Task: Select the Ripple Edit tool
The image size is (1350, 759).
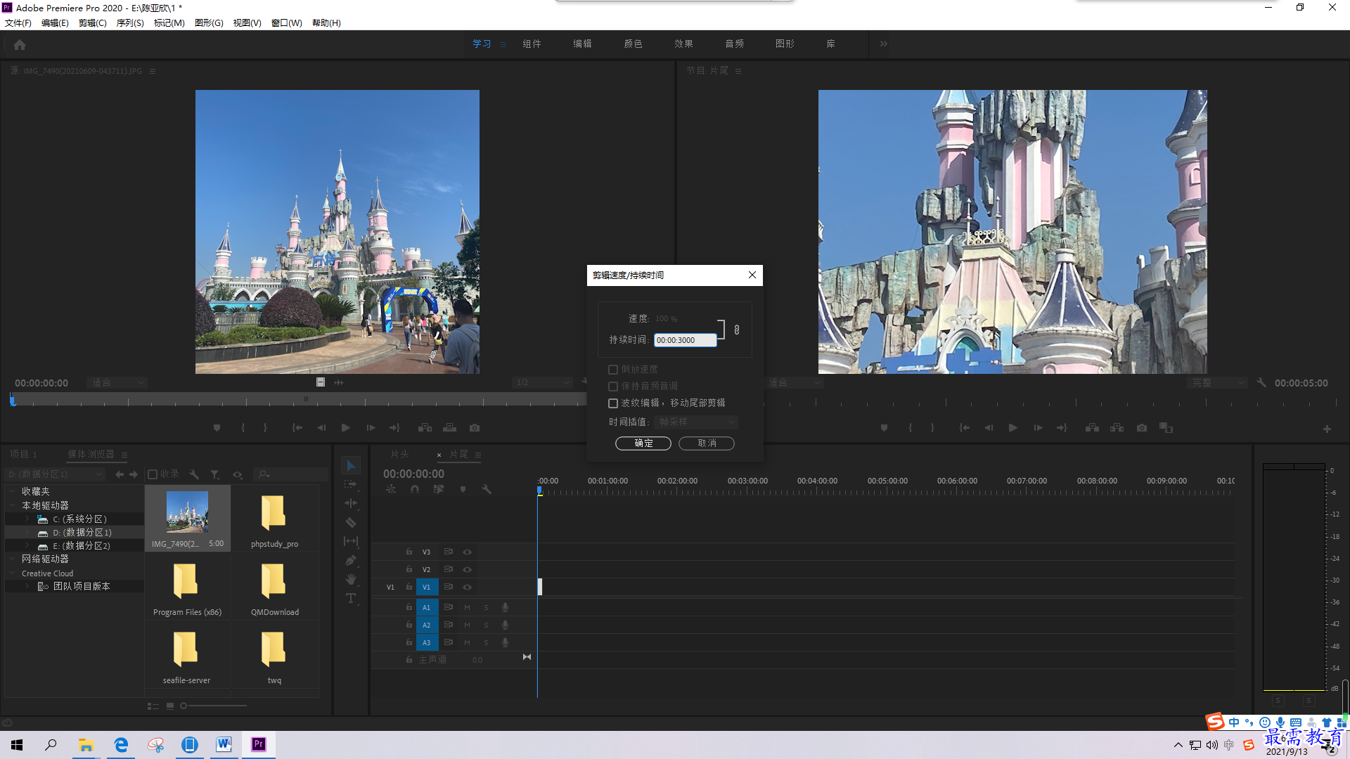Action: (350, 503)
